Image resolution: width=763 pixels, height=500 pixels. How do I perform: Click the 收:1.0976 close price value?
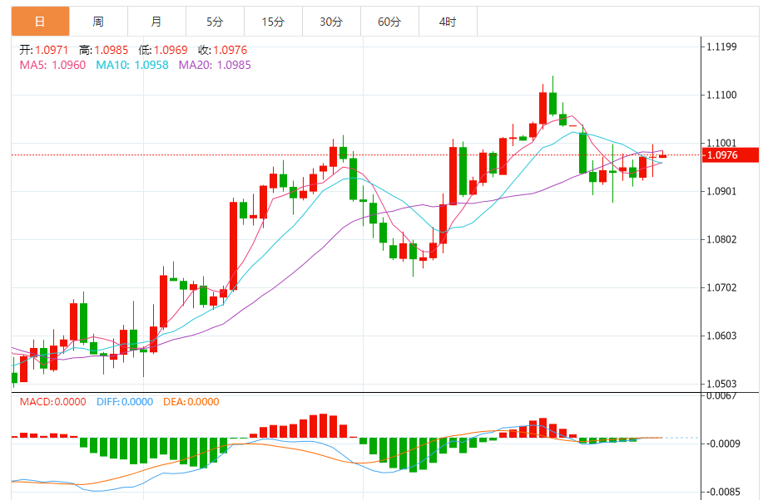[223, 50]
